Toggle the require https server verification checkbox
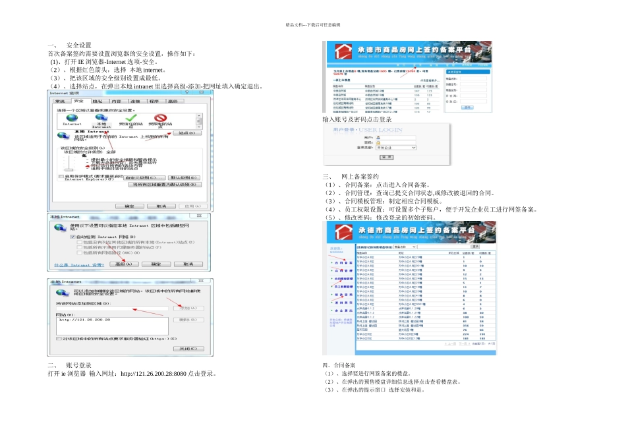Viewport: 626px width, 443px height. pos(59,339)
